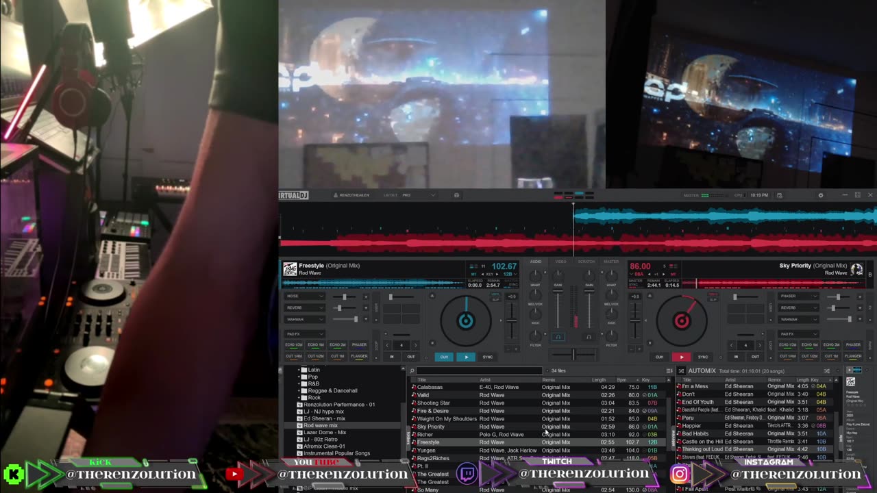Viewport: 877px width, 493px height.
Task: Click the search magnifier icon in browser
Action: coord(412,370)
